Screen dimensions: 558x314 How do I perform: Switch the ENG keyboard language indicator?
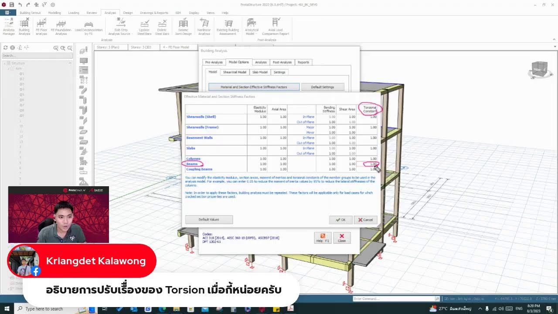click(x=519, y=309)
